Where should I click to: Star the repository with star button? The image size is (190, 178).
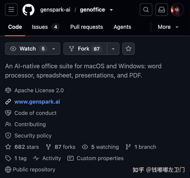(129, 49)
